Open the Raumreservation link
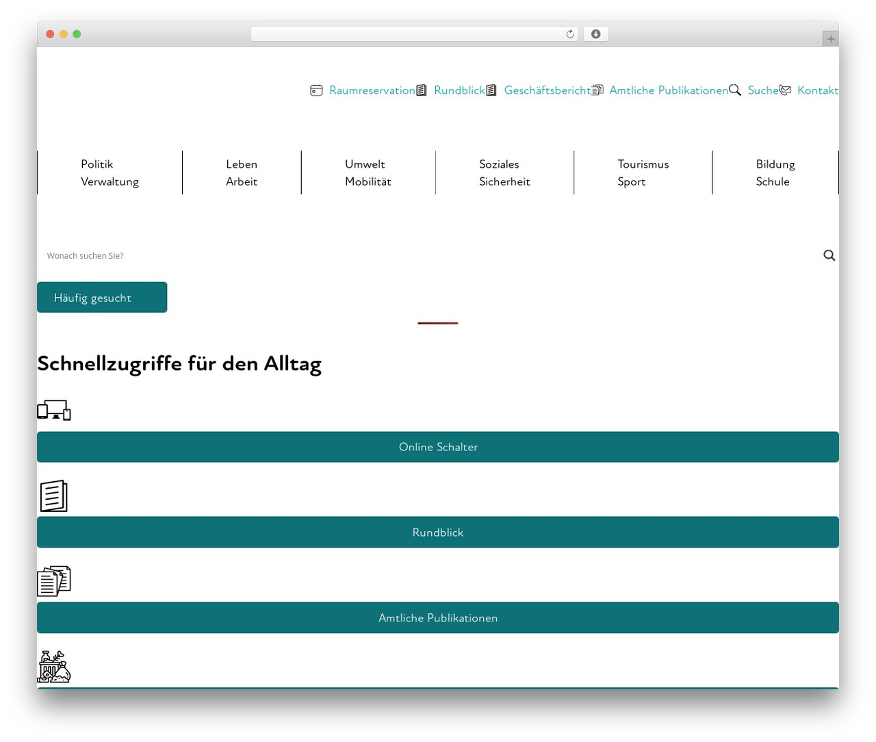This screenshot has height=742, width=876. 372,90
